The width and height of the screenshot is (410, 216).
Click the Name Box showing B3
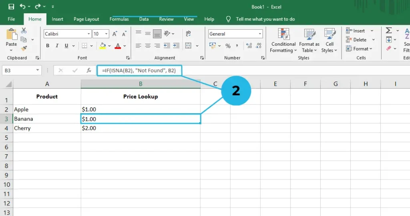tap(22, 71)
